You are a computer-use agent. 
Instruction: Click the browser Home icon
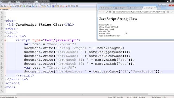(110, 12)
